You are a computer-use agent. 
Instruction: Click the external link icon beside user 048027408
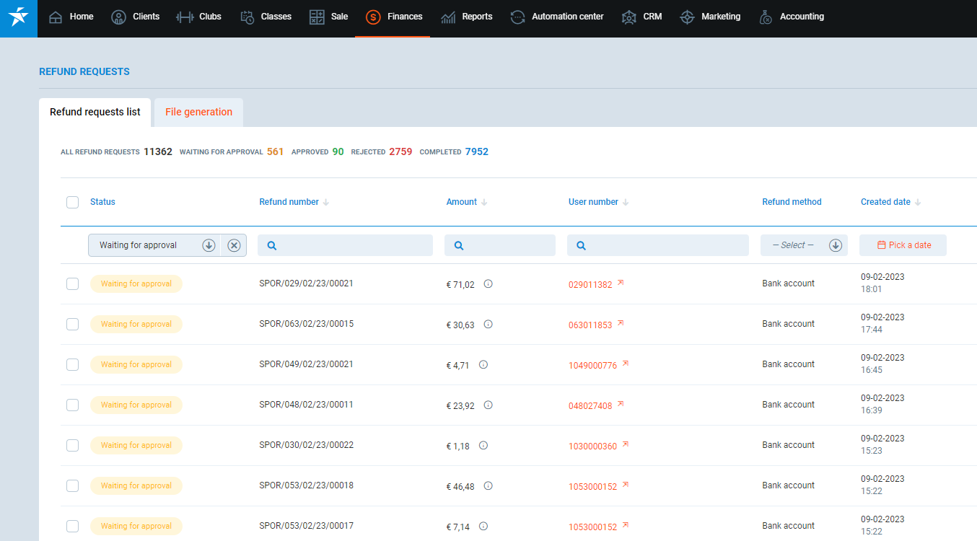pyautogui.click(x=621, y=405)
